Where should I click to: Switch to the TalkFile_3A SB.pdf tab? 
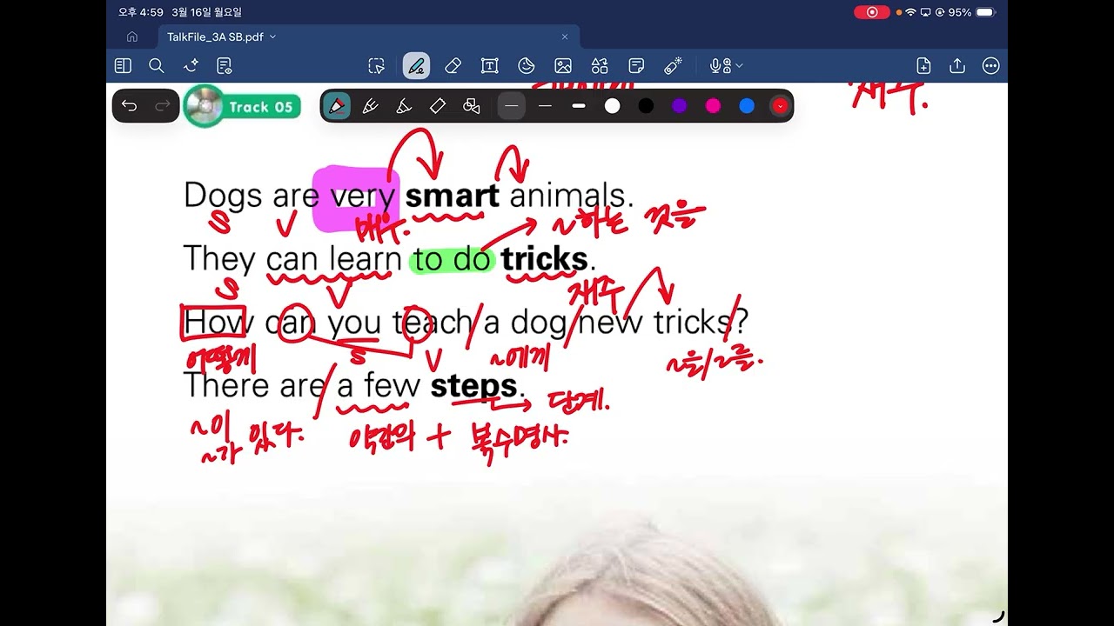pos(367,37)
